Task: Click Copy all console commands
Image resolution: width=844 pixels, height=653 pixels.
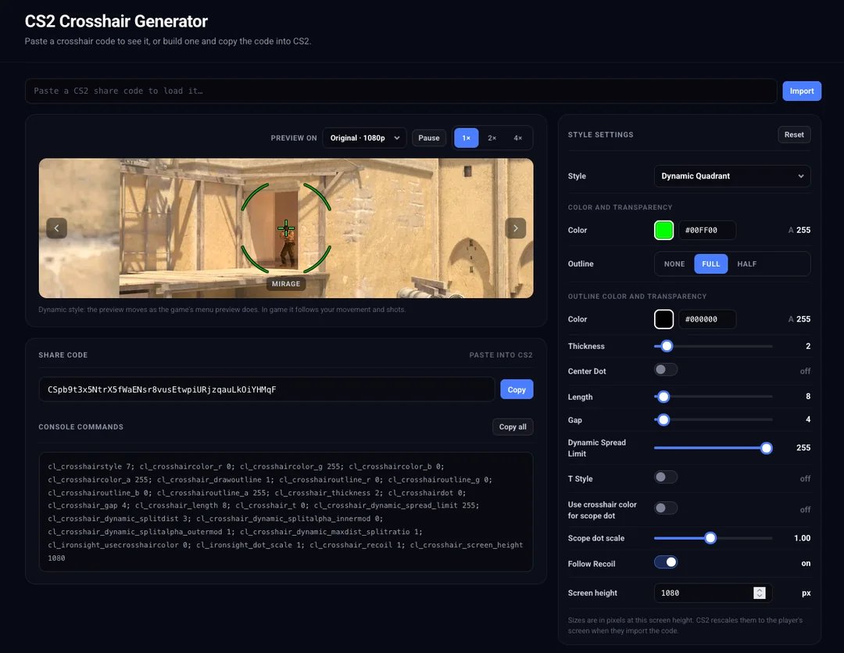Action: [x=513, y=427]
